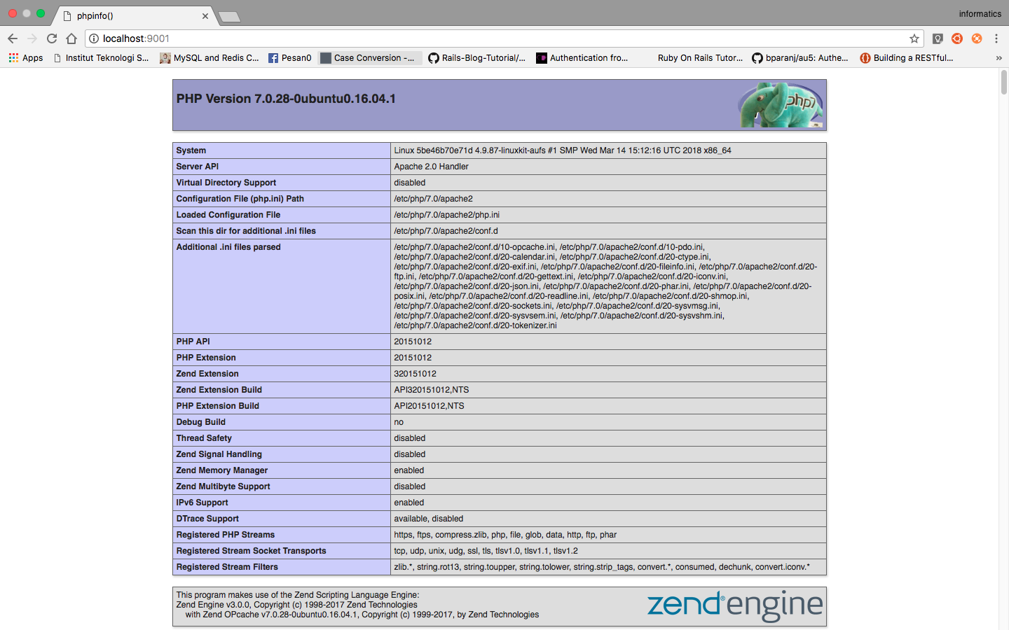Click the API20151012,NTS value
Screen dimensions: 1009x630
[x=429, y=406]
